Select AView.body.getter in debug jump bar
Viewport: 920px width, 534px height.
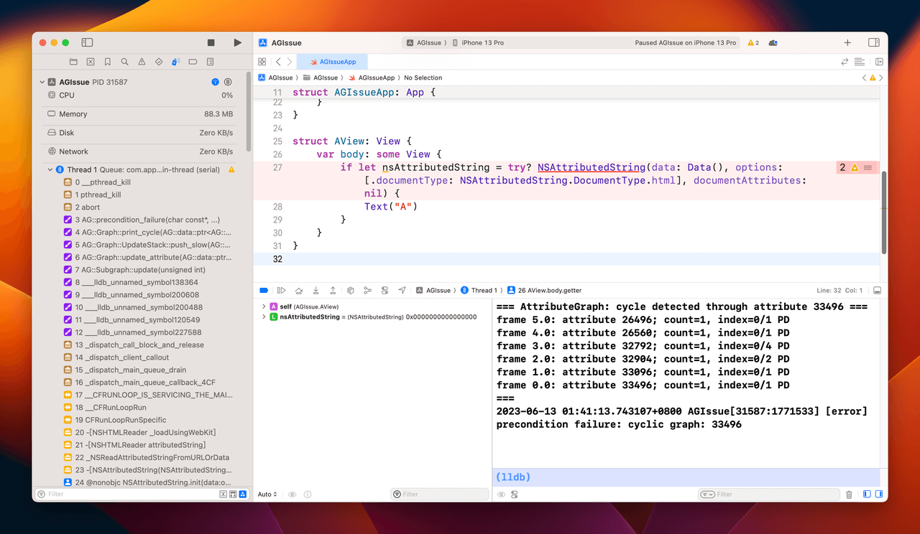coord(544,291)
